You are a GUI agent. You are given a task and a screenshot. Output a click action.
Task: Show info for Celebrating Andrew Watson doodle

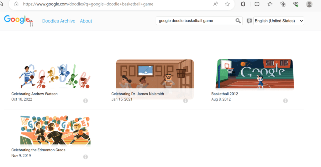85,101
